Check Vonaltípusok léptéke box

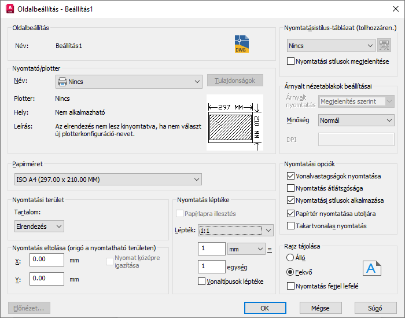(202, 282)
